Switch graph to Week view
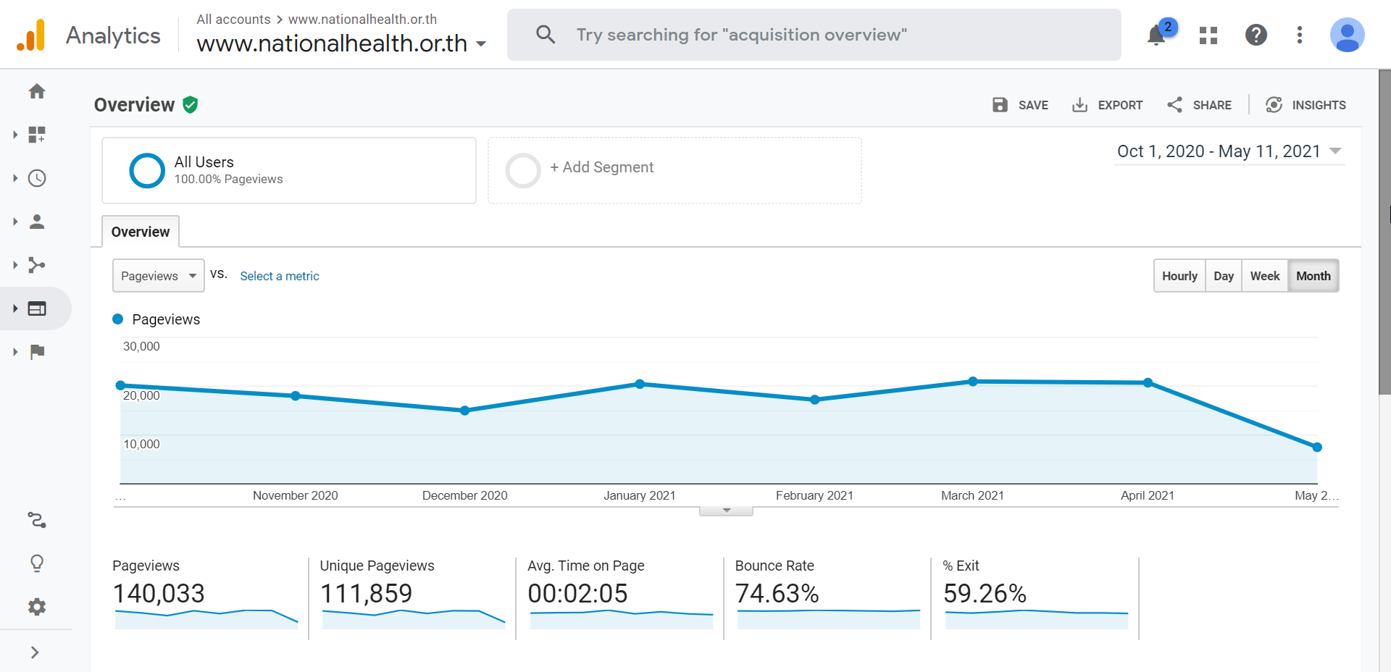The height and width of the screenshot is (672, 1391). (1265, 276)
